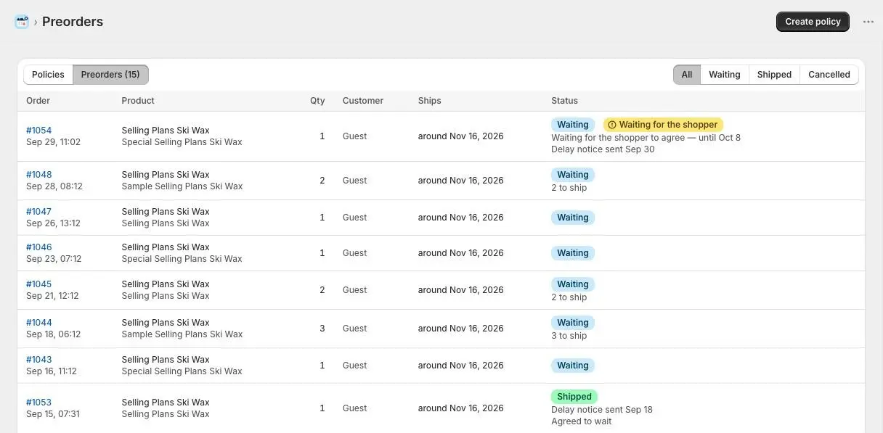Click the Preorders page title
This screenshot has height=433, width=883.
[x=73, y=22]
